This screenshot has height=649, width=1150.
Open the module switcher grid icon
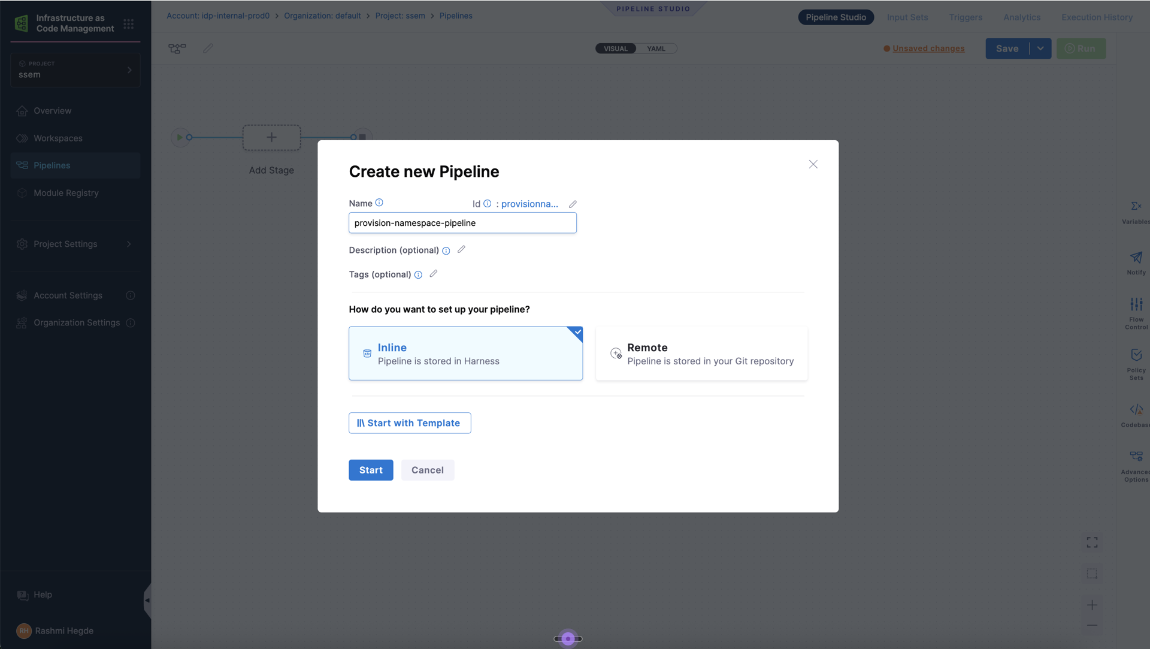pos(129,24)
